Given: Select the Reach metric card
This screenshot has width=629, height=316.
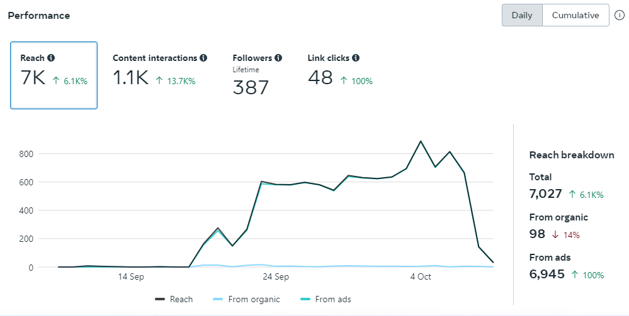Looking at the screenshot, I should [54, 75].
